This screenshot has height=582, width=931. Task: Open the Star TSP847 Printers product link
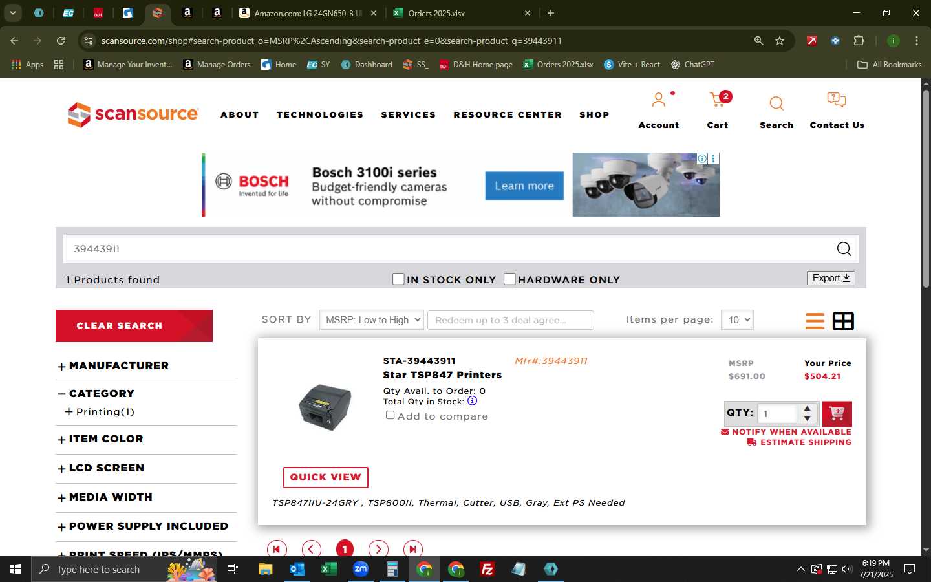coord(442,375)
